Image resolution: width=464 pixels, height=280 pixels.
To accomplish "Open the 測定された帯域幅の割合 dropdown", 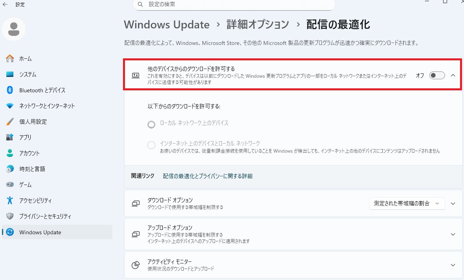I will tap(406, 203).
